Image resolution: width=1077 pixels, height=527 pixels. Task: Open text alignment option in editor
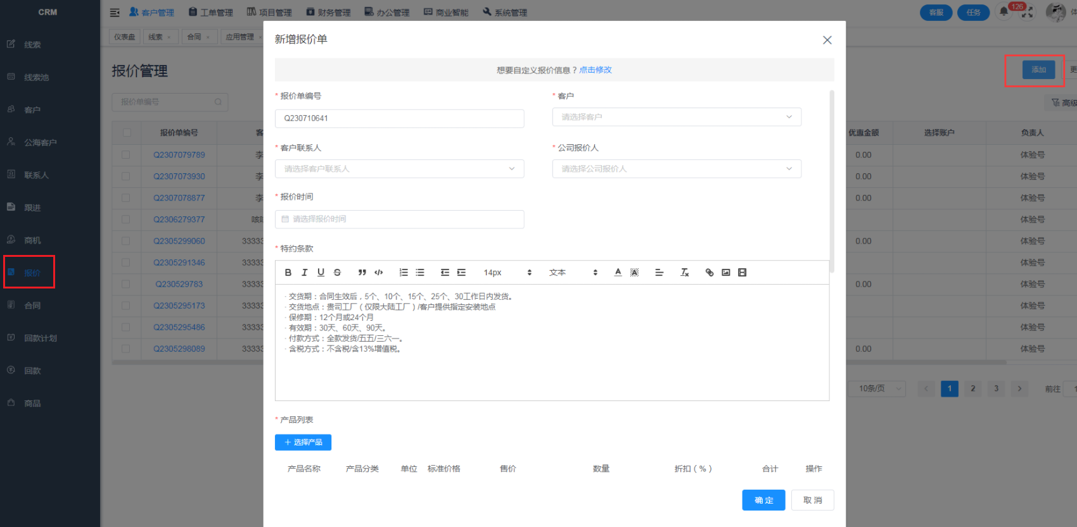pos(659,273)
